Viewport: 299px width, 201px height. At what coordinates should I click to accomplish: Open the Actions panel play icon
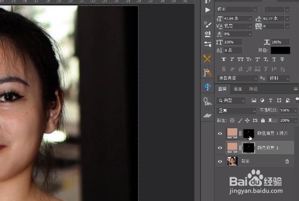click(x=208, y=10)
